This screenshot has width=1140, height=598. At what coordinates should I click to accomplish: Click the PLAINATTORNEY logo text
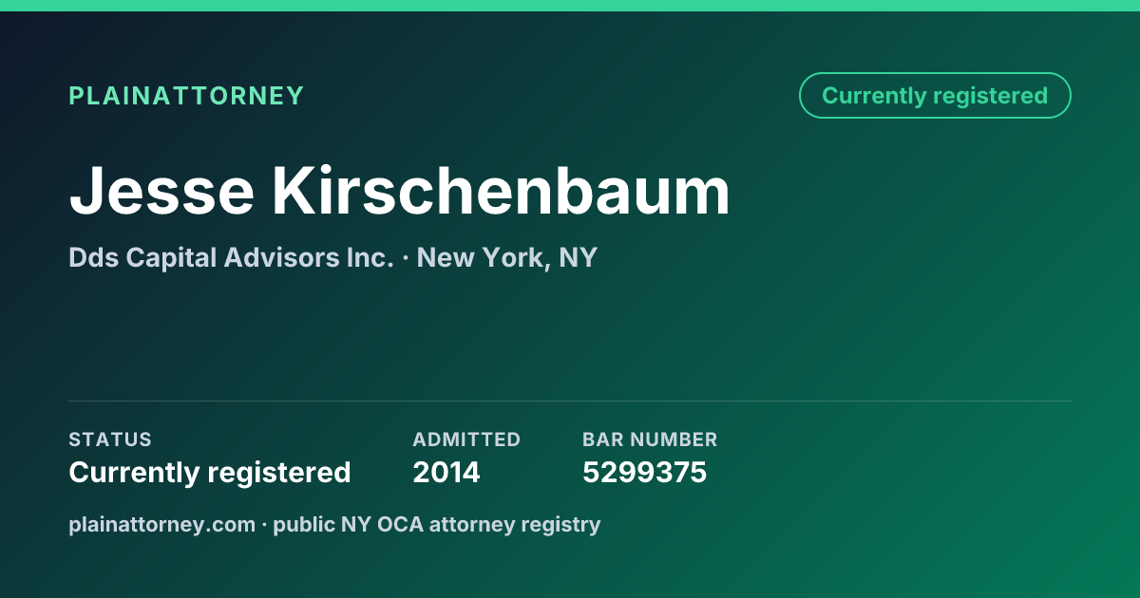[x=186, y=96]
